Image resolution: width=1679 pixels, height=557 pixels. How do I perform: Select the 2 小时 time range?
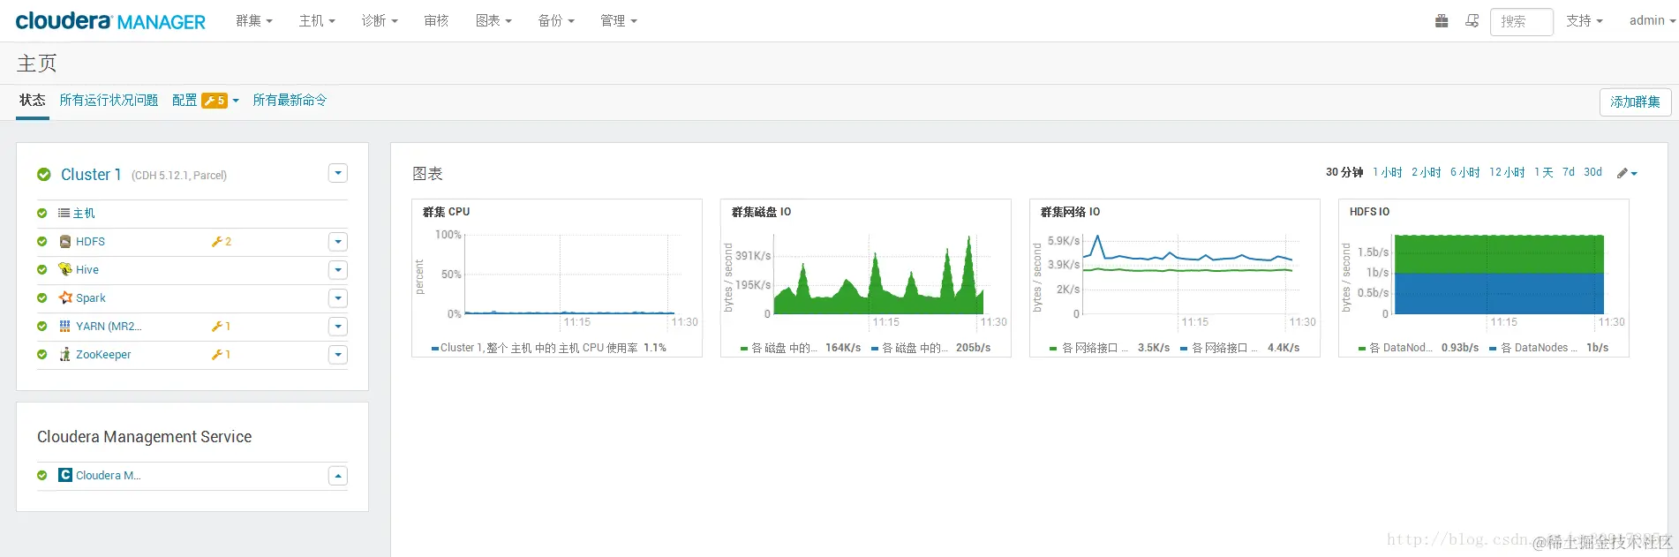pos(1427,172)
